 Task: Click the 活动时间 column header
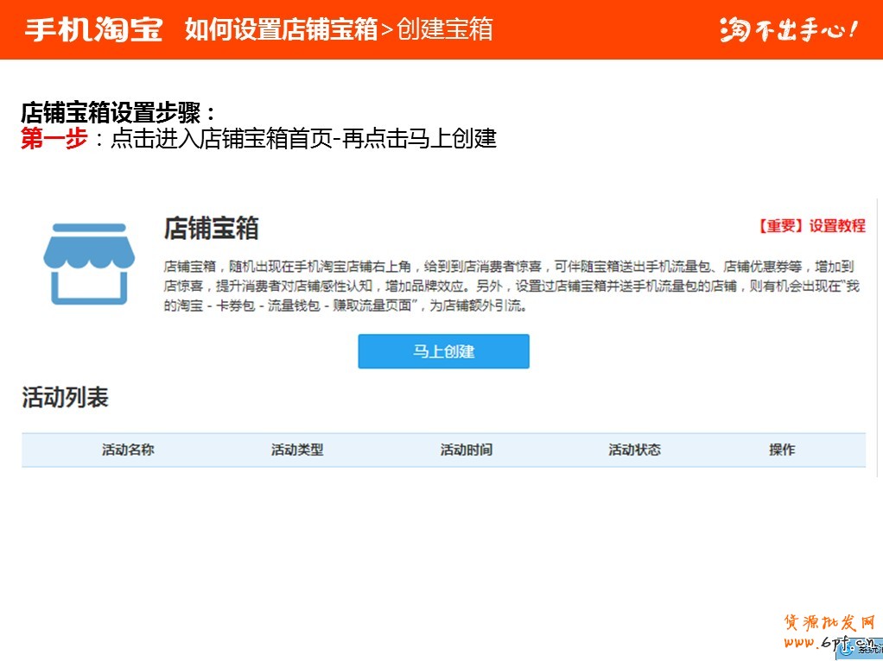(x=467, y=450)
